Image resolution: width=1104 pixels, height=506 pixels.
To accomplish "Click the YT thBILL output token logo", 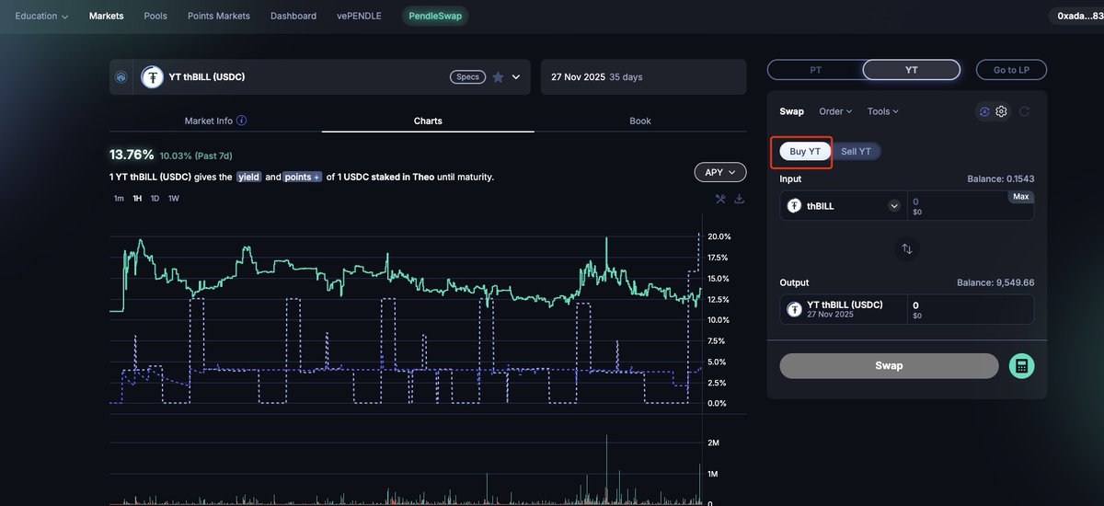I will click(794, 310).
